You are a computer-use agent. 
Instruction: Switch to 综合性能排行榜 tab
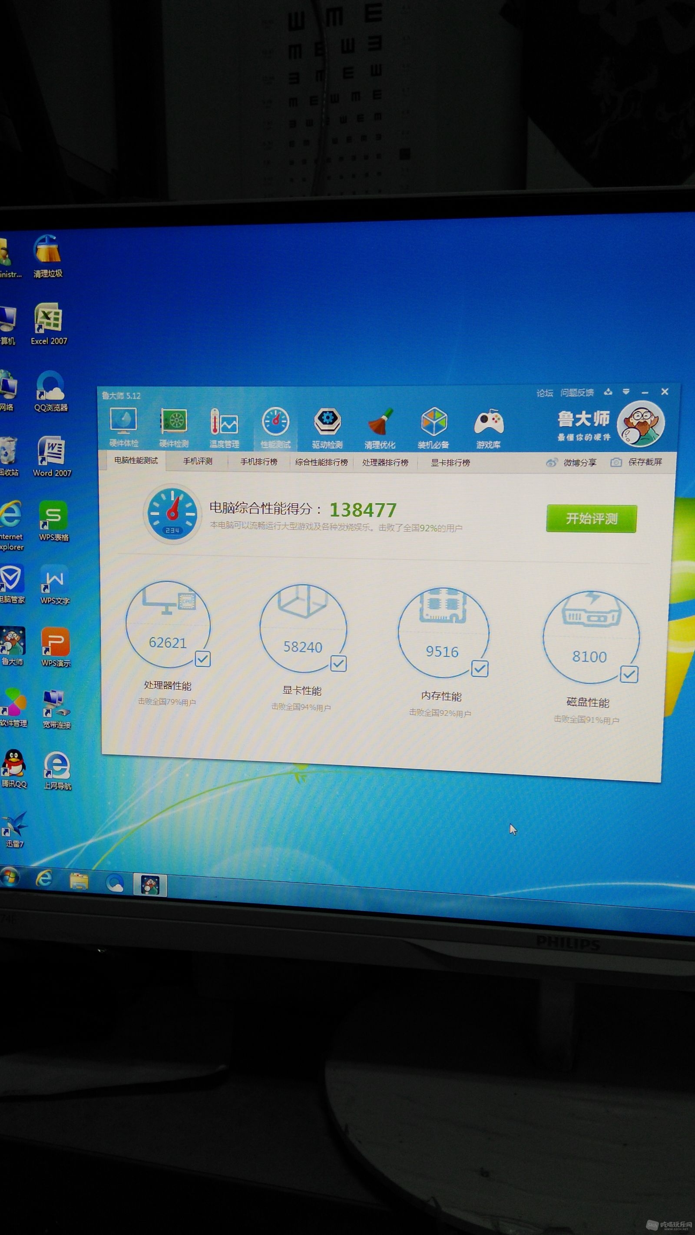coord(321,462)
